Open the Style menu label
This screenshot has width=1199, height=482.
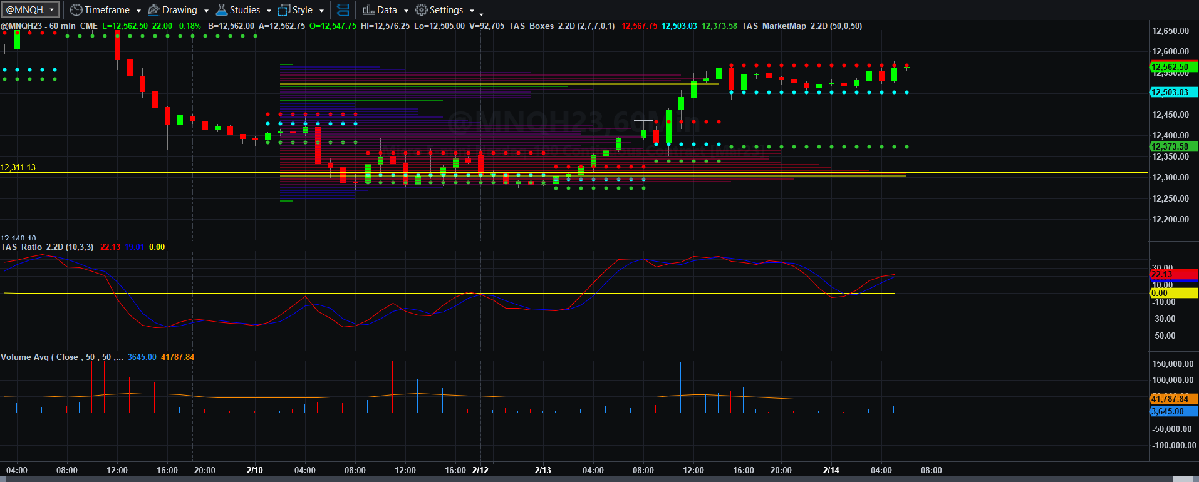point(303,10)
